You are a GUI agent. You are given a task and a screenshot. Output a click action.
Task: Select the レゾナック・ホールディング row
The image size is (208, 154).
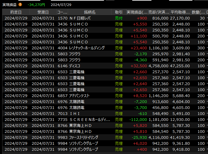(87, 48)
